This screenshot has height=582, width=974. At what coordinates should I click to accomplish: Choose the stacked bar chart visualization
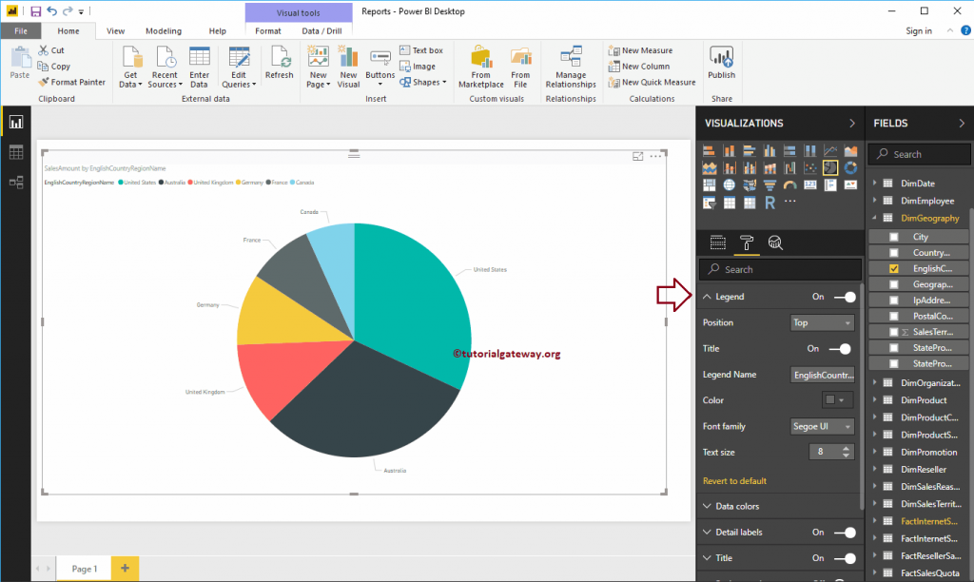coord(710,150)
